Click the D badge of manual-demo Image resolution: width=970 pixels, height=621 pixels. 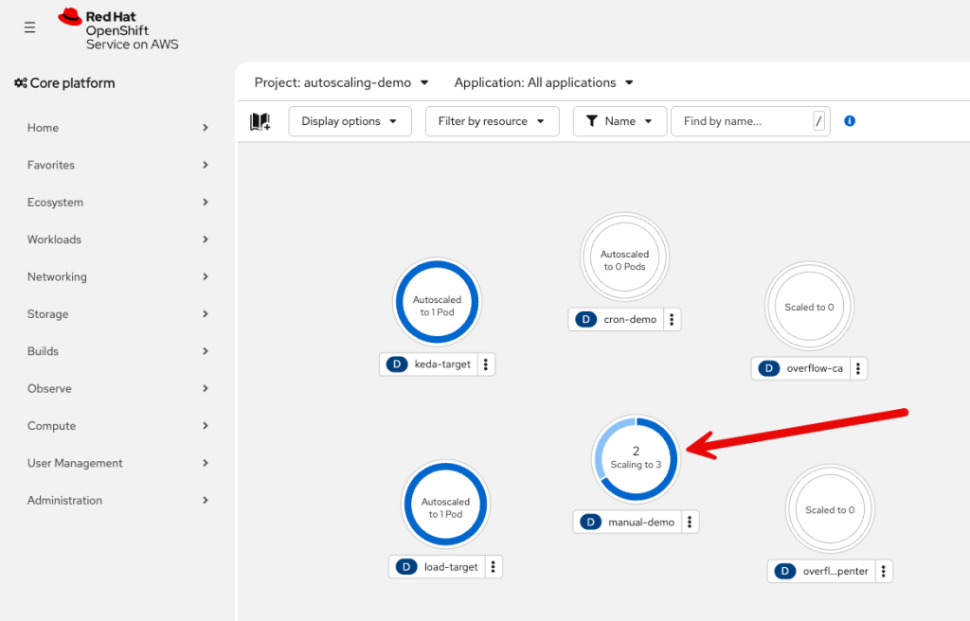(x=591, y=522)
